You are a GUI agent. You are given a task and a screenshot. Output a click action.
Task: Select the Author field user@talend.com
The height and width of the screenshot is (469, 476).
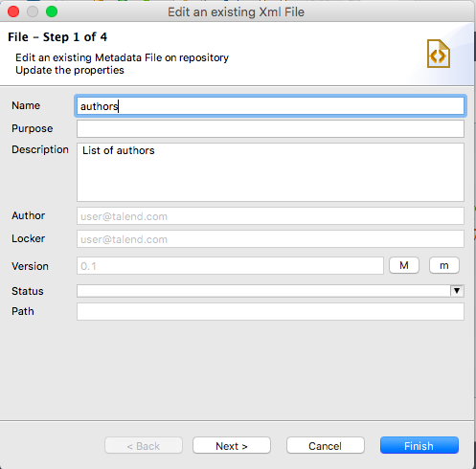270,216
